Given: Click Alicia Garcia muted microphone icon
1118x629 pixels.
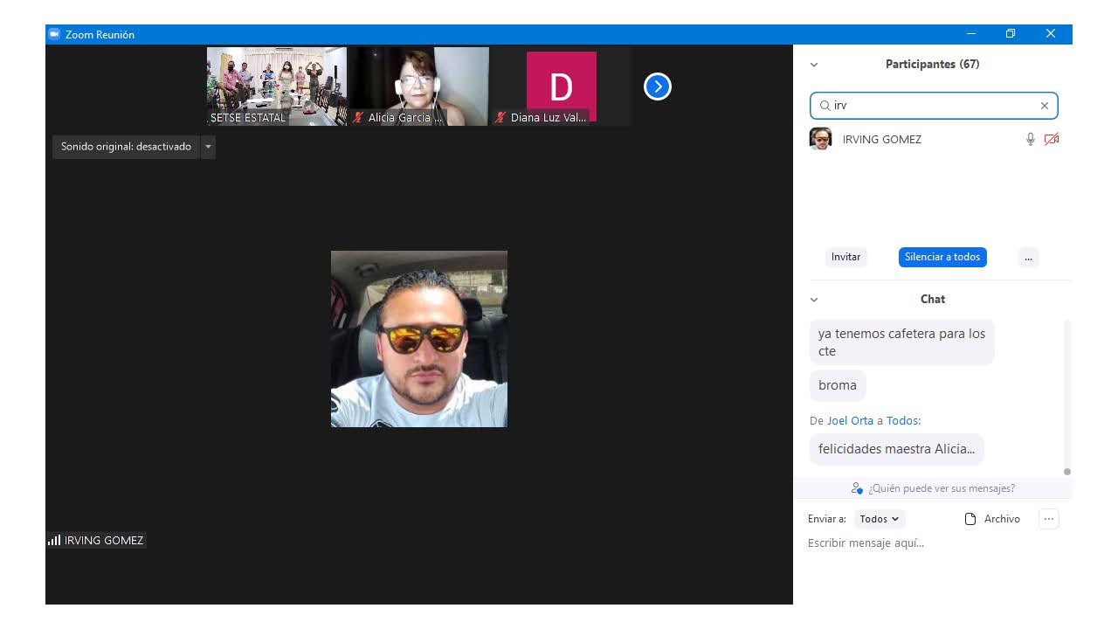Looking at the screenshot, I should (358, 117).
